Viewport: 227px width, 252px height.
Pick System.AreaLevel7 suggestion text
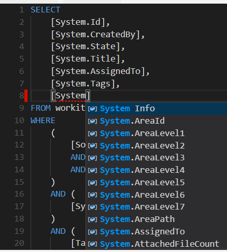(x=143, y=207)
